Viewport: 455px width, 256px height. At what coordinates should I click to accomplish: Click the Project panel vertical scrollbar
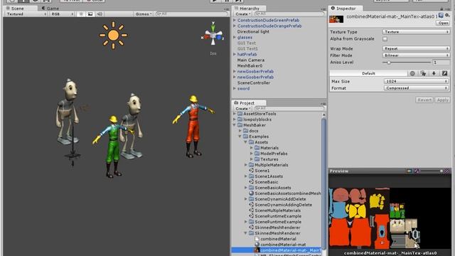(324, 184)
